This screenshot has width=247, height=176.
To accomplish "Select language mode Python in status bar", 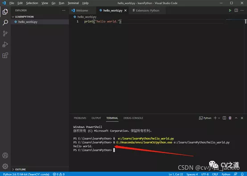I will coord(226,174).
